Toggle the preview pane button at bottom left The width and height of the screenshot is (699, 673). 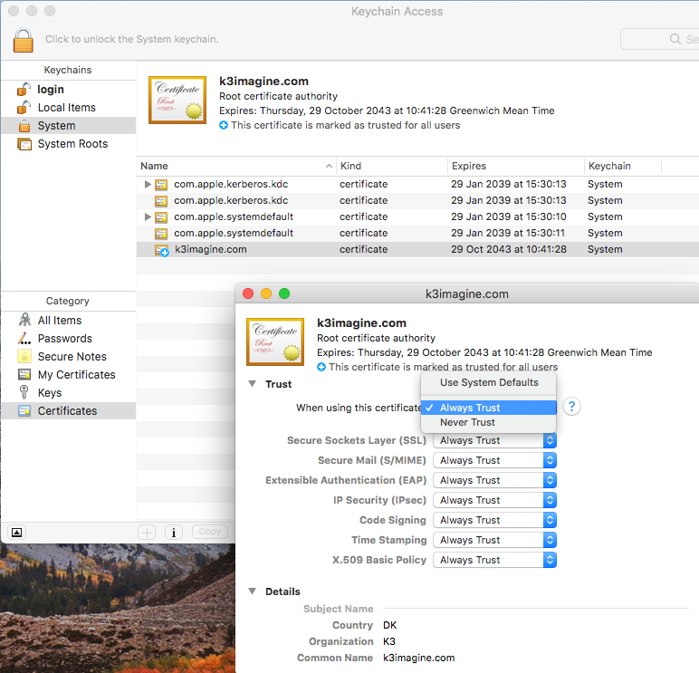(x=16, y=533)
